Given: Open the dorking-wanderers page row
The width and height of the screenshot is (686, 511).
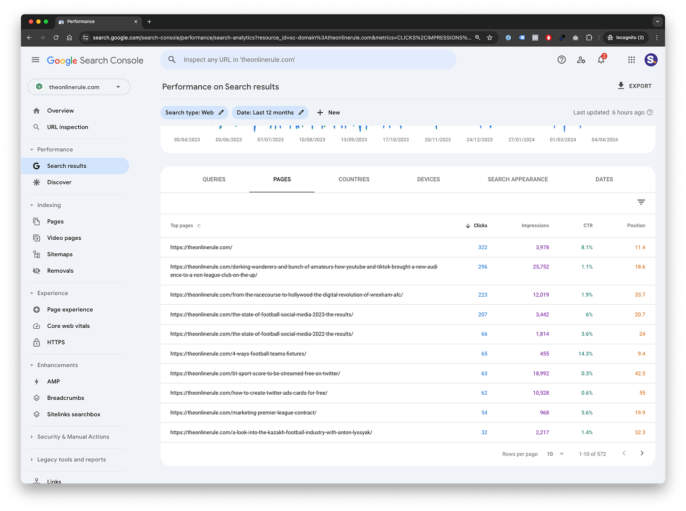Looking at the screenshot, I should point(408,271).
